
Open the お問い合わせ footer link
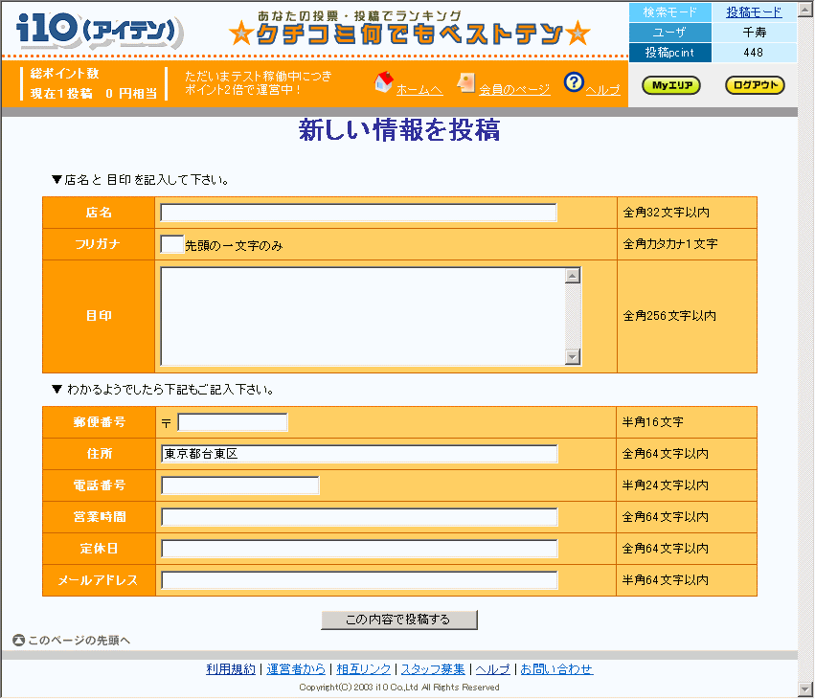pyautogui.click(x=556, y=669)
